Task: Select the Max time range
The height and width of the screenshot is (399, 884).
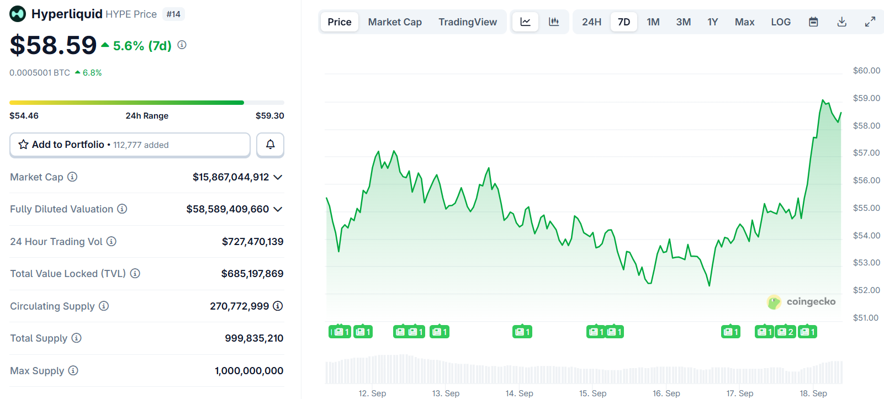Action: (744, 22)
